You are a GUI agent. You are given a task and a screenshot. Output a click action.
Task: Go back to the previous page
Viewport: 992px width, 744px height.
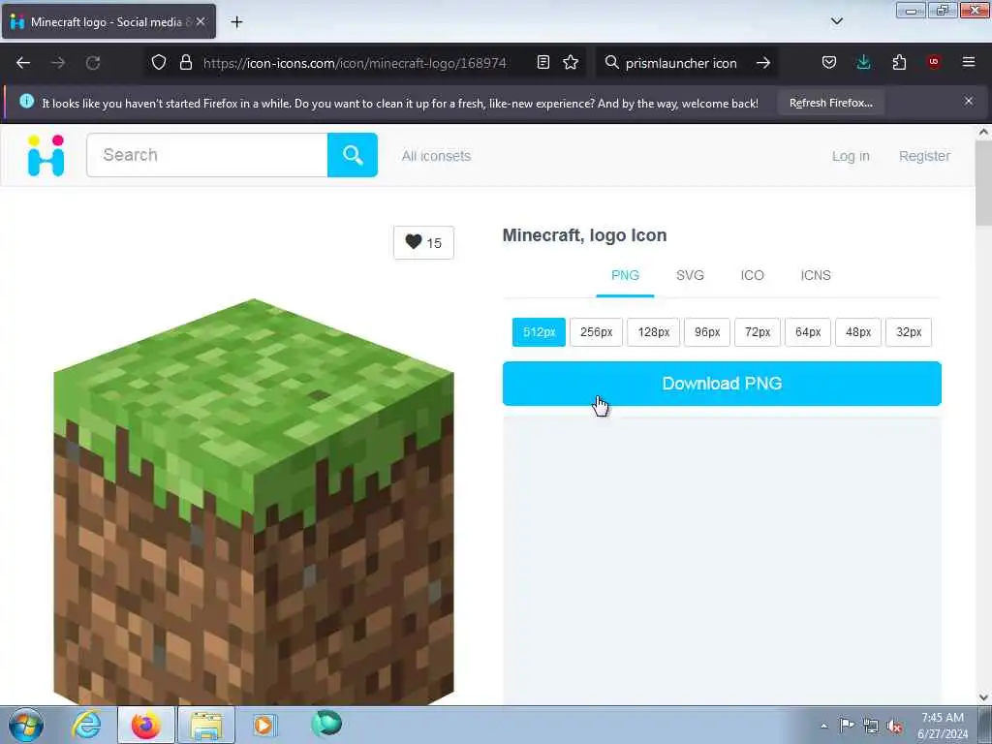(x=23, y=63)
